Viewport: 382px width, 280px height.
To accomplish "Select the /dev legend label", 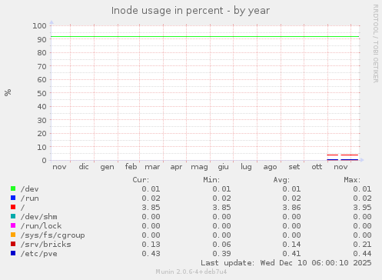I will pos(29,189).
